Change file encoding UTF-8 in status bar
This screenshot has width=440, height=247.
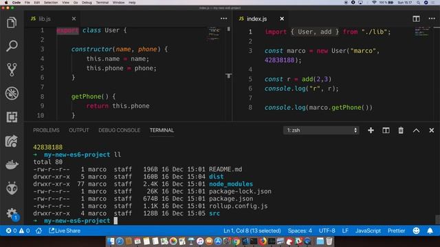click(x=327, y=231)
